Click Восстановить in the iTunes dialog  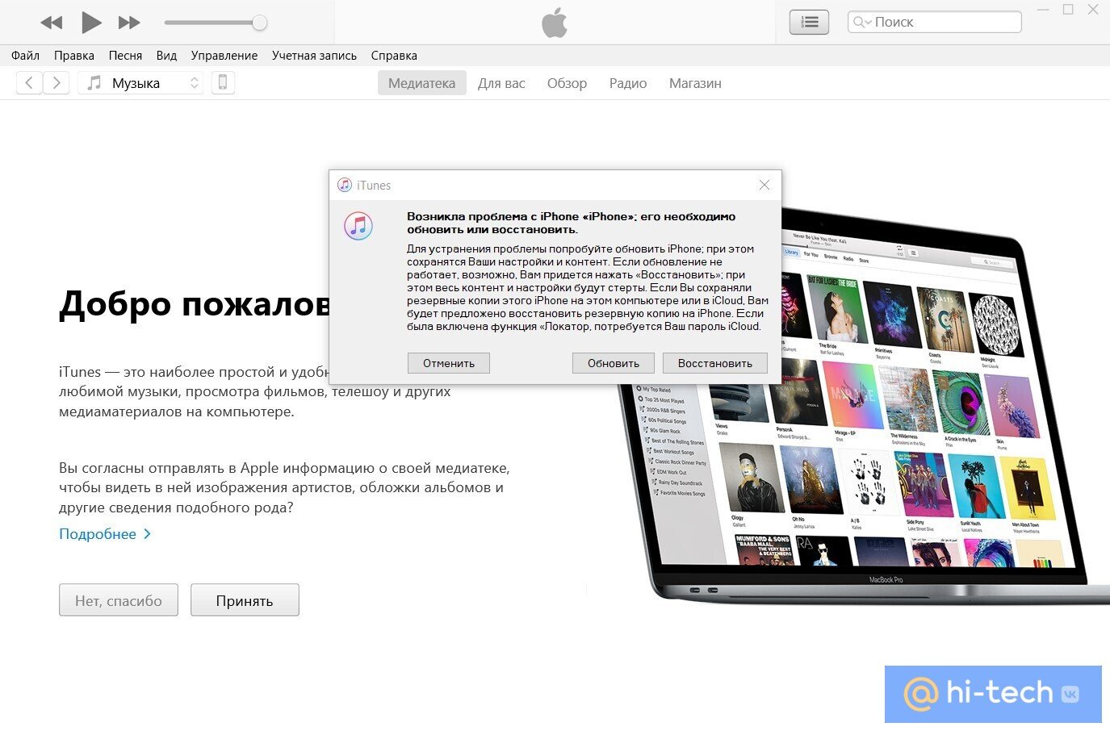pos(715,363)
